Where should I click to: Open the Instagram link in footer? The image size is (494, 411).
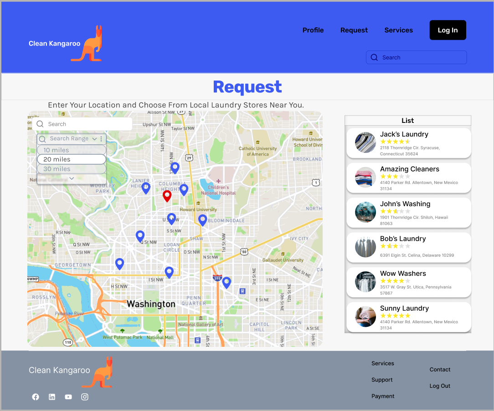pyautogui.click(x=85, y=397)
